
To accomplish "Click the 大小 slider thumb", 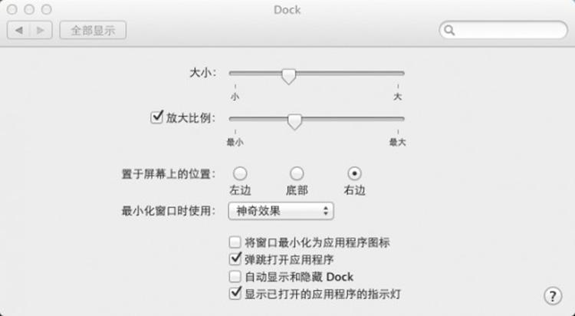I will 288,77.
